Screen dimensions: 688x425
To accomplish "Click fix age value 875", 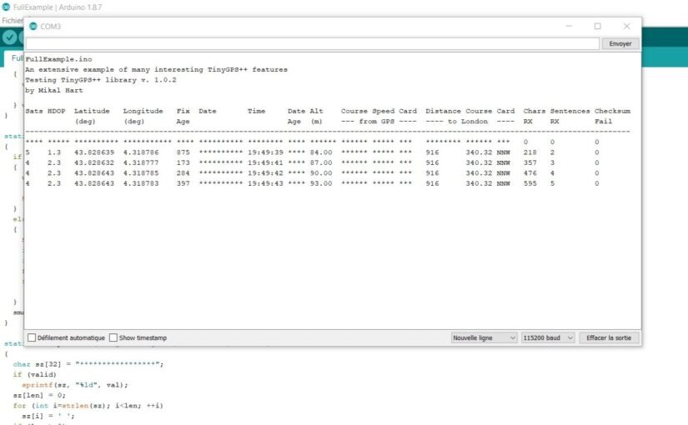I will point(183,152).
